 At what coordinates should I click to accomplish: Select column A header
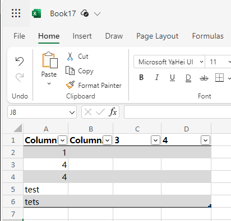[46, 129]
